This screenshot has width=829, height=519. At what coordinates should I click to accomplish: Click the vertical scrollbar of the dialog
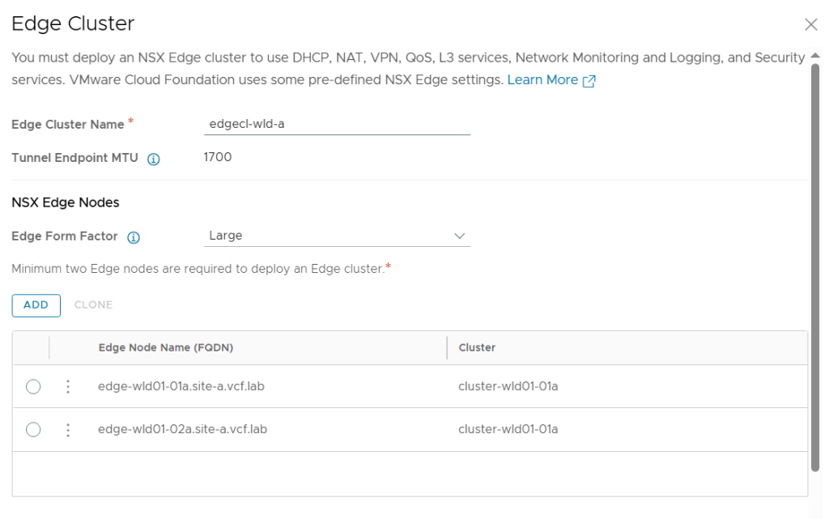[815, 267]
